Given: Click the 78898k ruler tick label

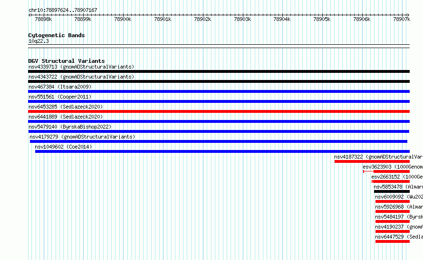Looking at the screenshot, I should click(43, 19).
